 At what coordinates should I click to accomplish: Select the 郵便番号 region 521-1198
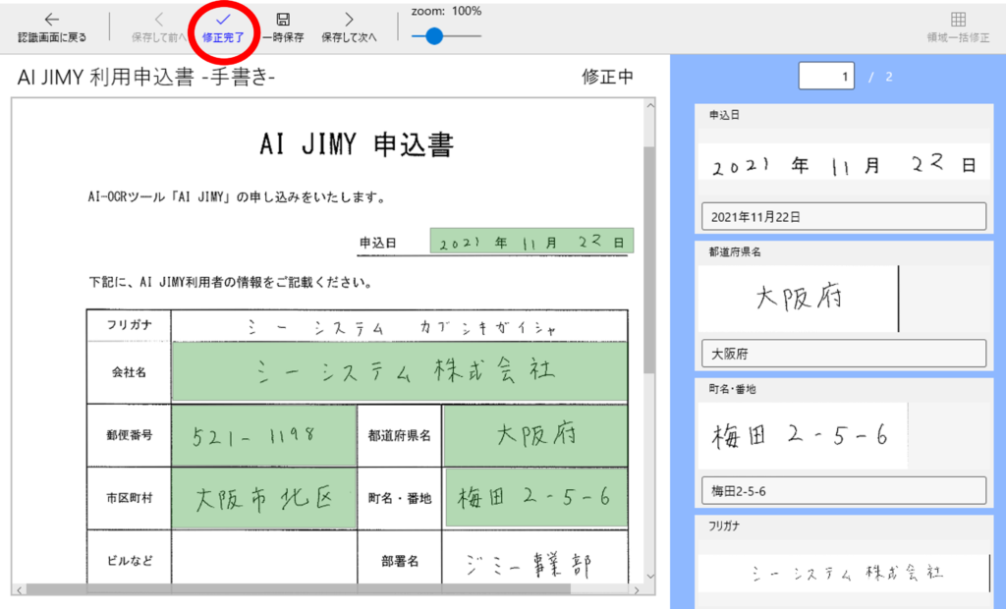coord(263,436)
